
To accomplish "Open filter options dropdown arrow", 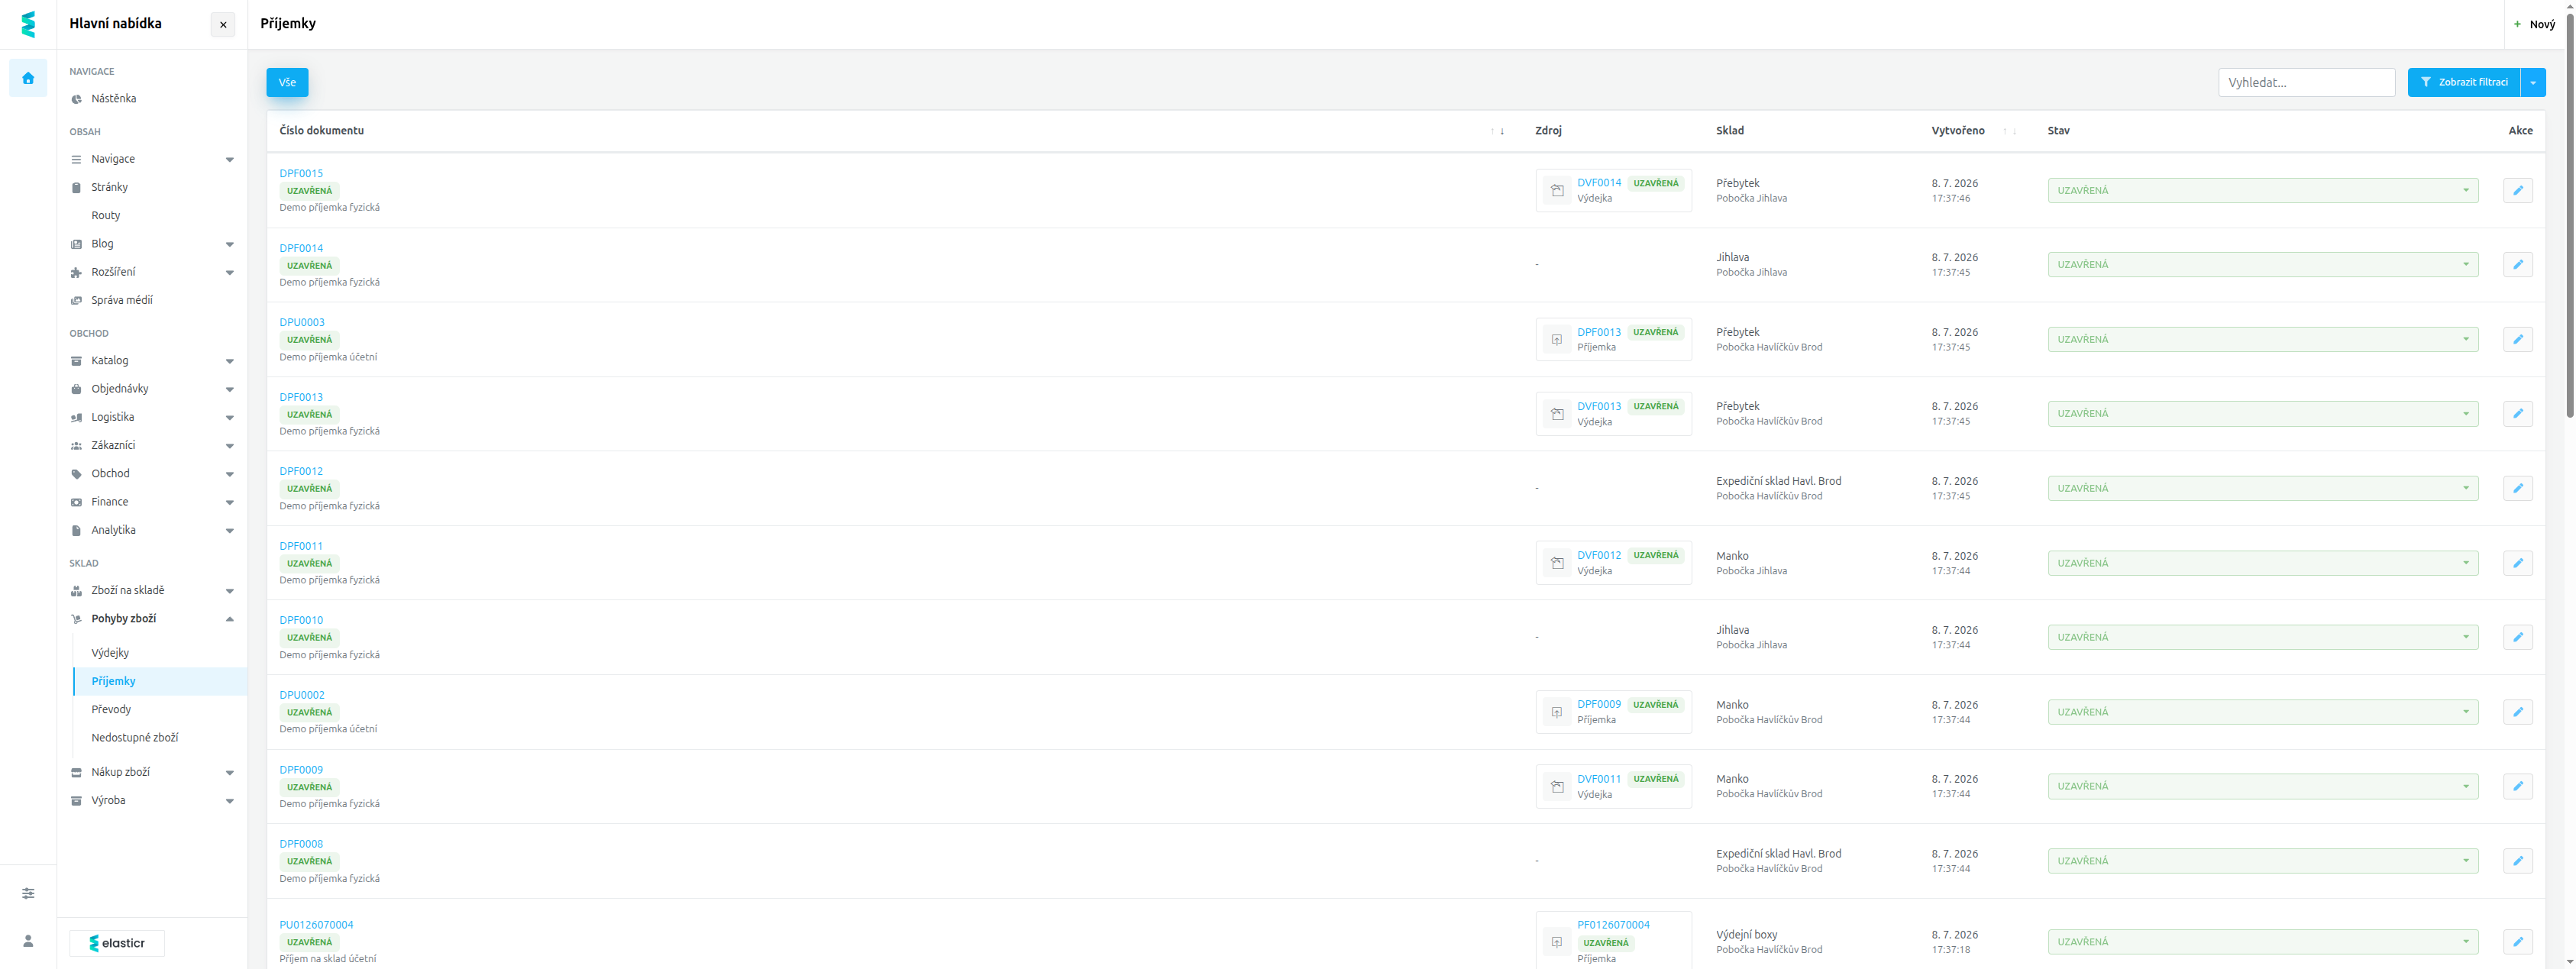I will tap(2533, 82).
